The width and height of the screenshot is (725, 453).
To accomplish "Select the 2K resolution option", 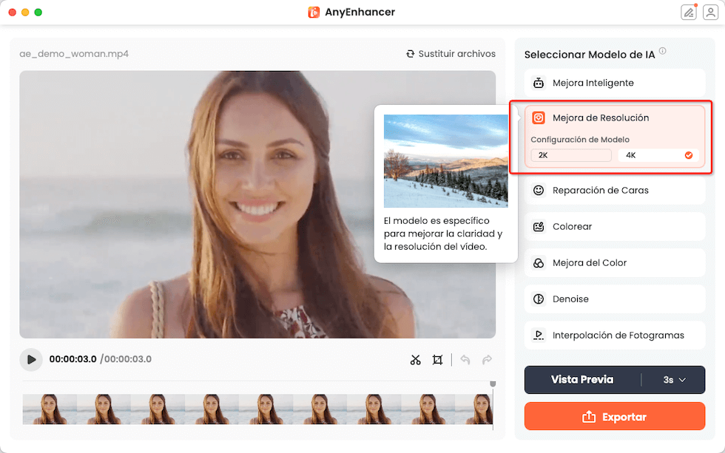I will (570, 155).
